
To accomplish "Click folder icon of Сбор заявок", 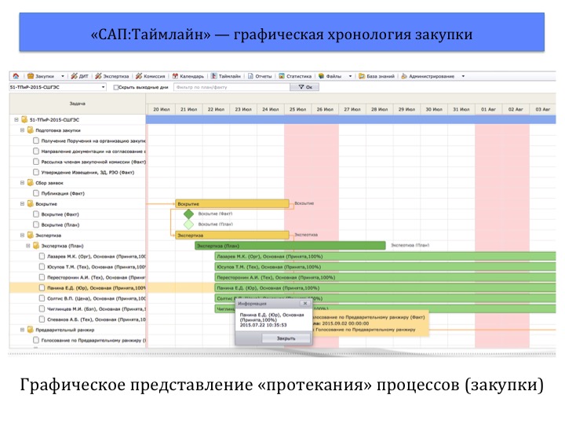I will pyautogui.click(x=31, y=182).
